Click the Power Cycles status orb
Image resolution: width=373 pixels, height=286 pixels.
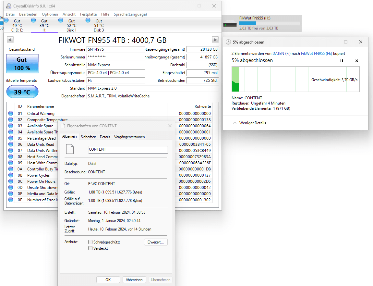pyautogui.click(x=11, y=175)
